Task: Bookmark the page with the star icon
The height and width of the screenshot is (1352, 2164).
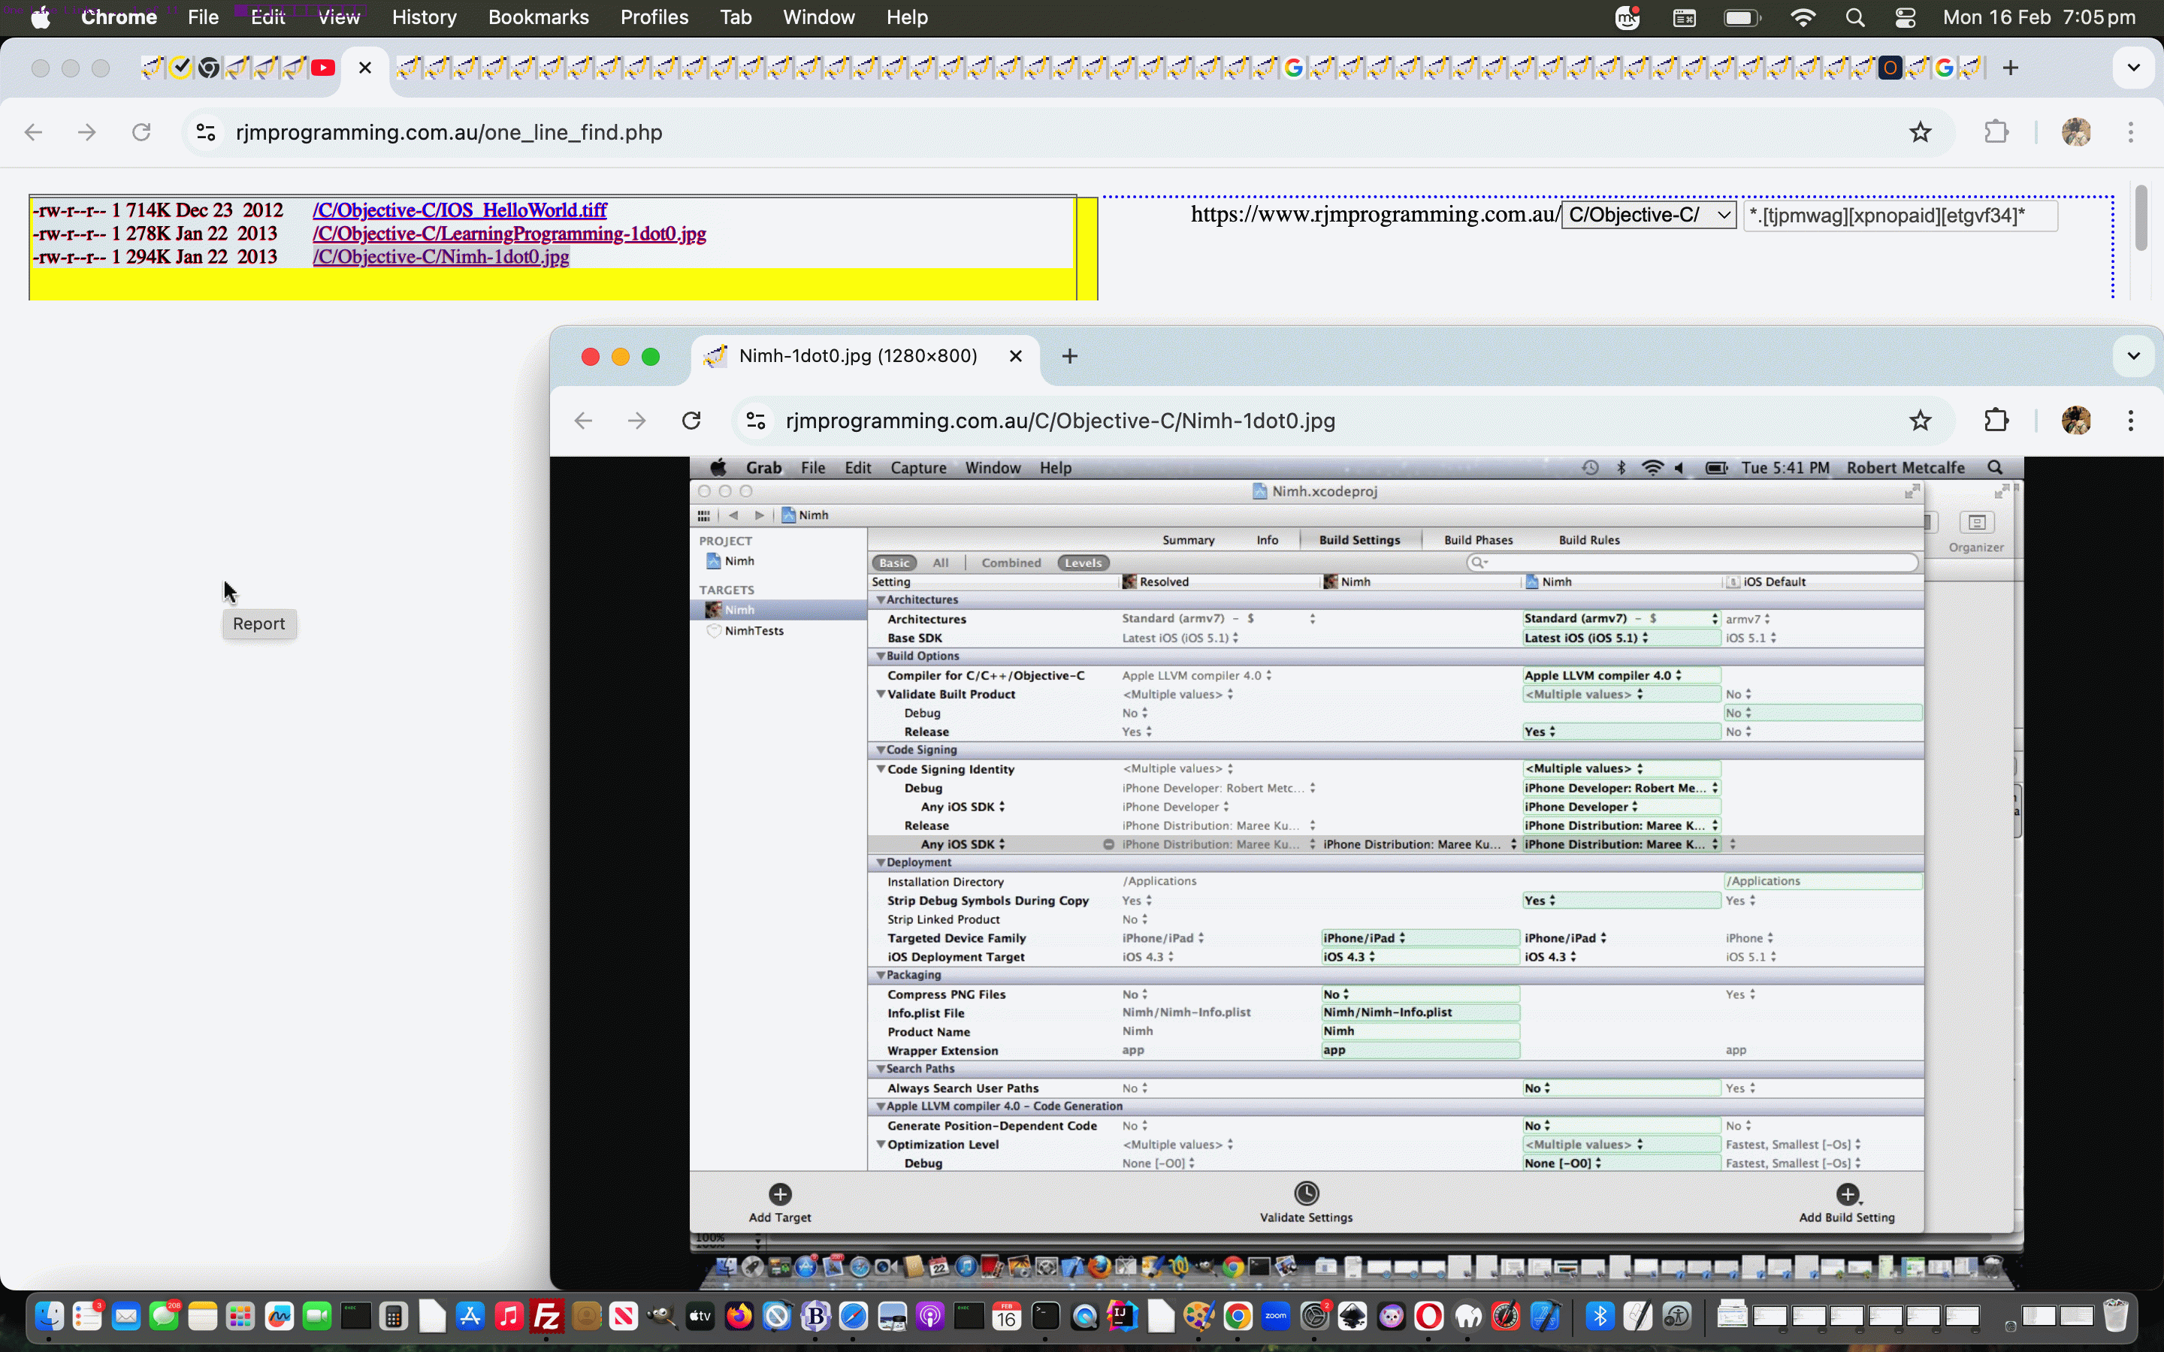Action: click(x=1920, y=131)
